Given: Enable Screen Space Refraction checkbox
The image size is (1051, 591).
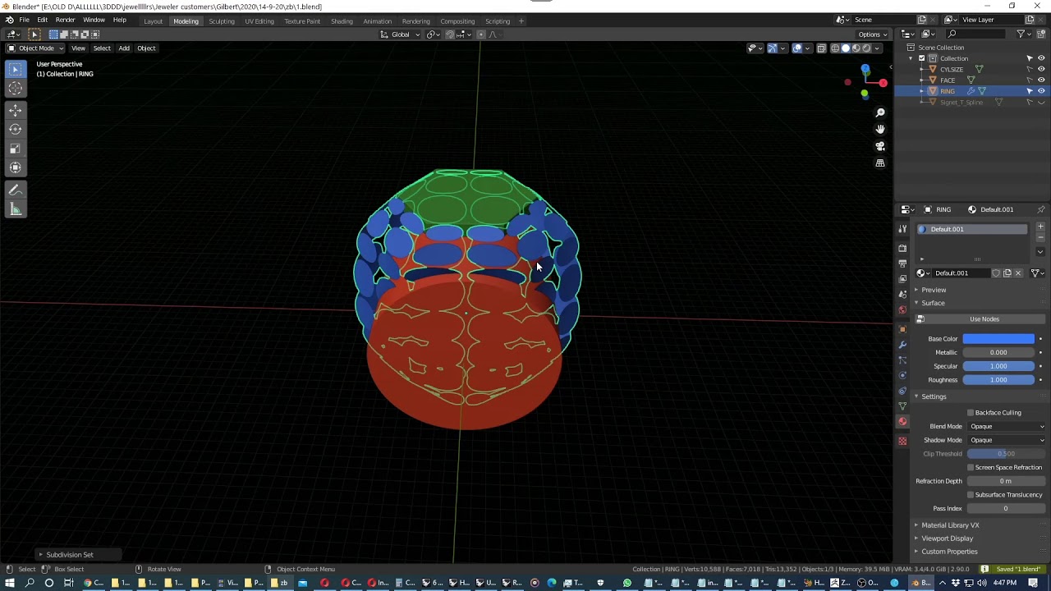Looking at the screenshot, I should tap(971, 467).
